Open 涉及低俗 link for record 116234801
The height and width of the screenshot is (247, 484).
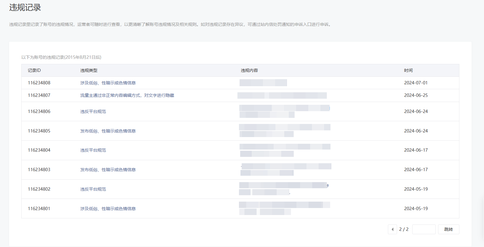108,209
